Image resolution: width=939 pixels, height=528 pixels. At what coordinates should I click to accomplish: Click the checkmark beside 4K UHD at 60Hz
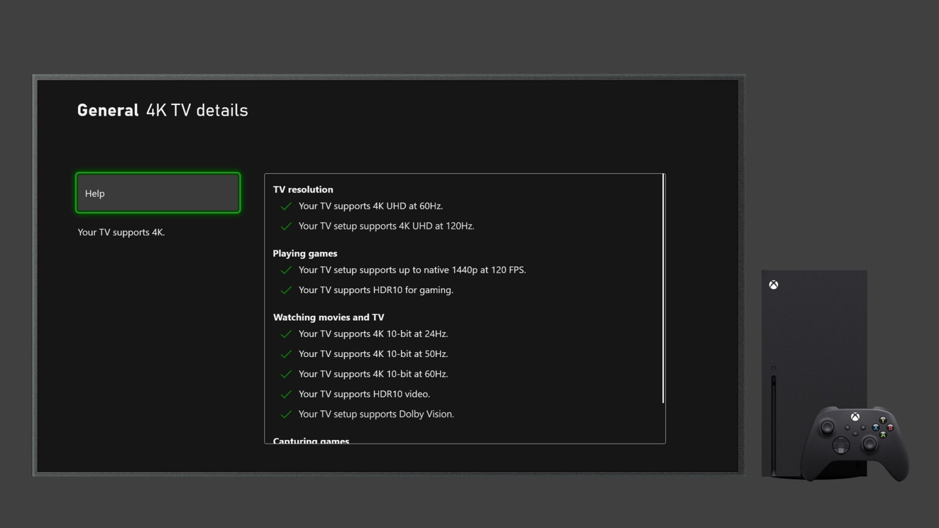coord(286,207)
